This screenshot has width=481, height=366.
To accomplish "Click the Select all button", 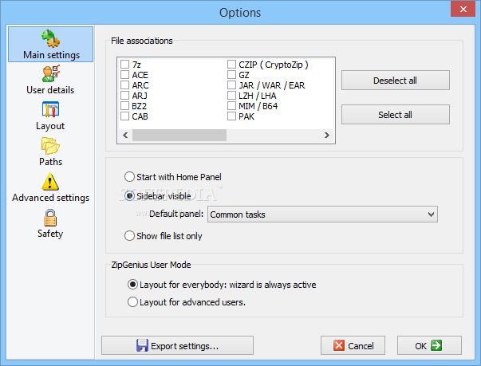I will (x=396, y=115).
